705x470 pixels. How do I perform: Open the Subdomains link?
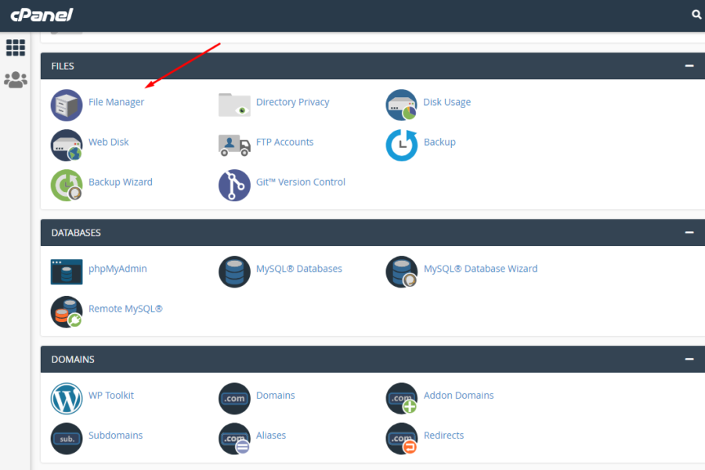coord(116,436)
